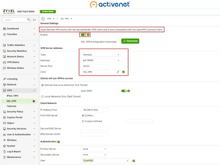220x165 pixels.
Task: Toggle the Auto SNAT switch
Action: (124, 91)
